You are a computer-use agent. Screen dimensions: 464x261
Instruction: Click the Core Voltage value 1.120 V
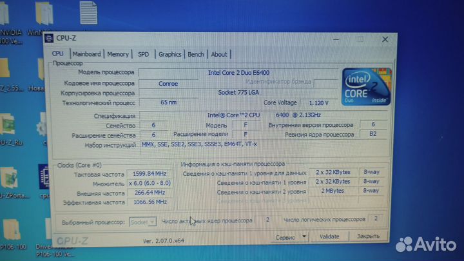coord(319,103)
